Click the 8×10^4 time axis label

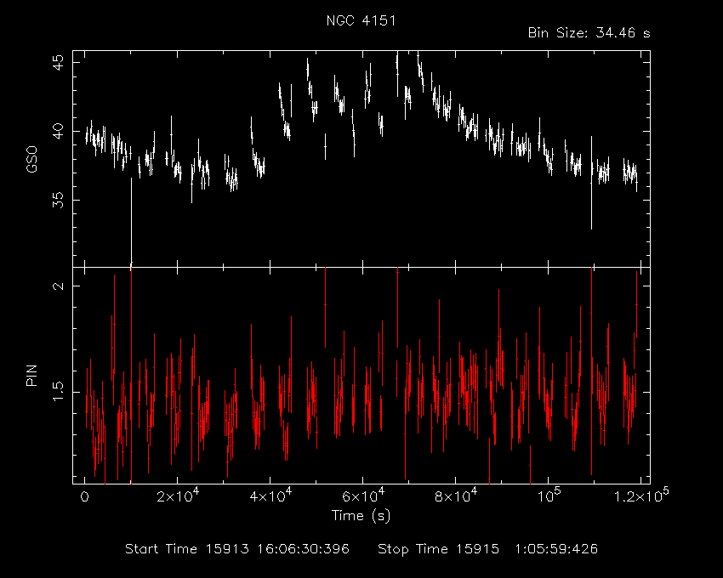[456, 496]
